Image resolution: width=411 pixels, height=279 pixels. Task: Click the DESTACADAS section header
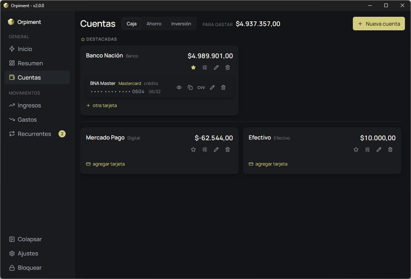(99, 39)
